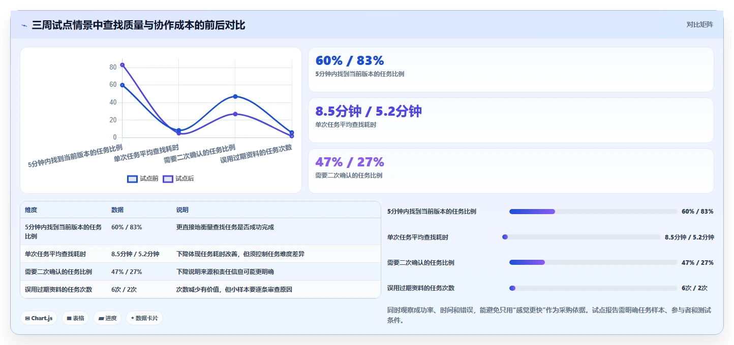The width and height of the screenshot is (734, 345).
Task: Click table row label 单次任务平均查找耗时
Action: [55, 254]
